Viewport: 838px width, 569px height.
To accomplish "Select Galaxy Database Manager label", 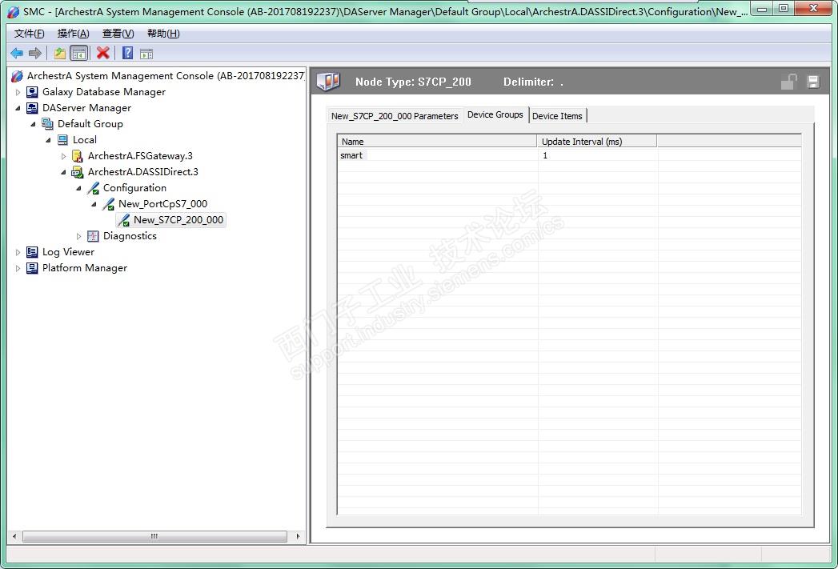I will coord(104,92).
